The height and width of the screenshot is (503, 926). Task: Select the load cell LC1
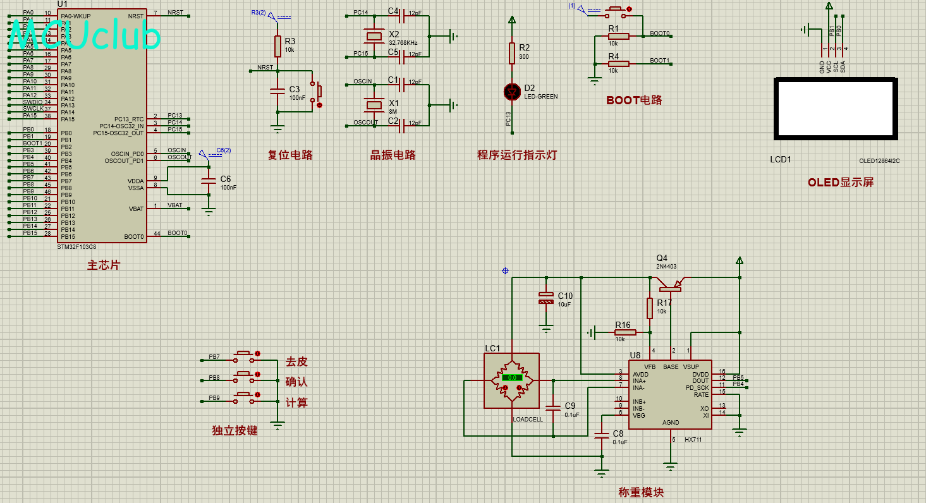(x=512, y=380)
